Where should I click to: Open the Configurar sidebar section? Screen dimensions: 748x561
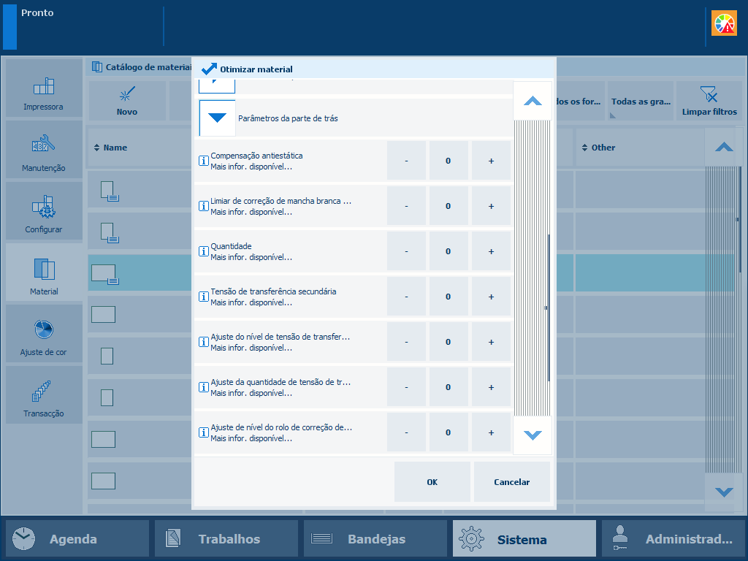pos(44,211)
